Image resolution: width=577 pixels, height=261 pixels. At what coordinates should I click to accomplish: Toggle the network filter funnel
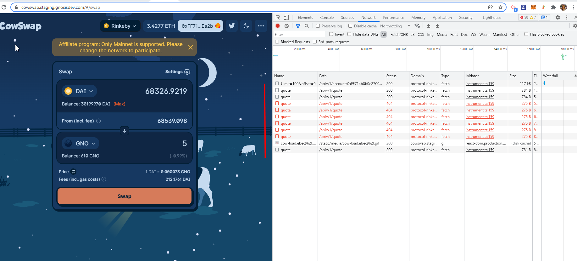point(298,26)
